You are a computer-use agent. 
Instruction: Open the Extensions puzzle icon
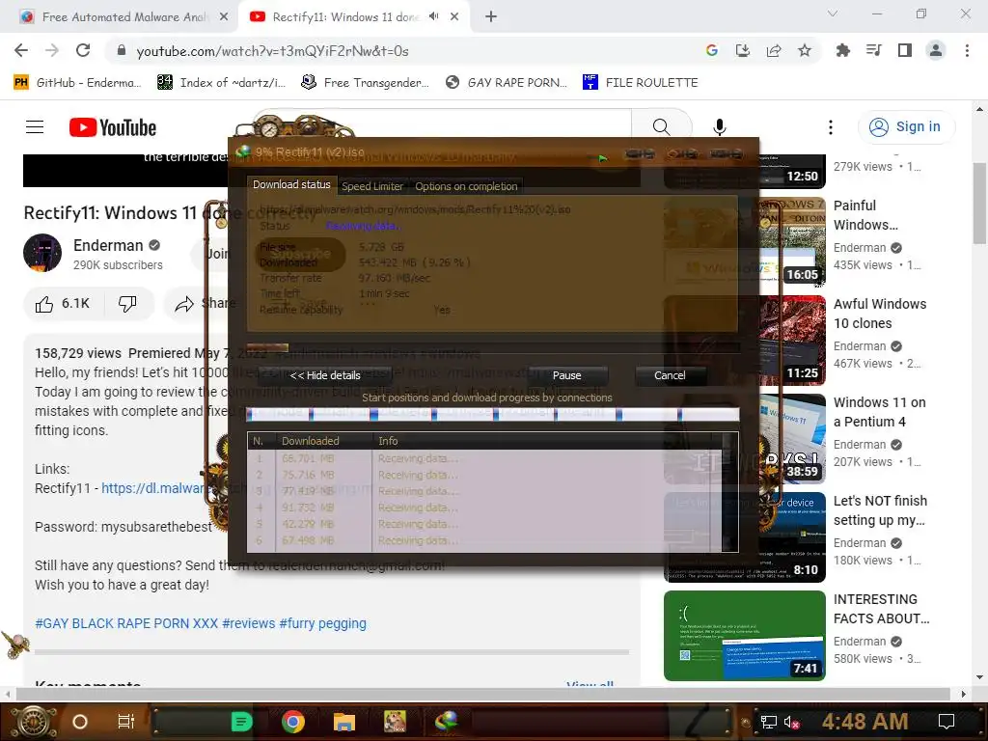click(842, 50)
